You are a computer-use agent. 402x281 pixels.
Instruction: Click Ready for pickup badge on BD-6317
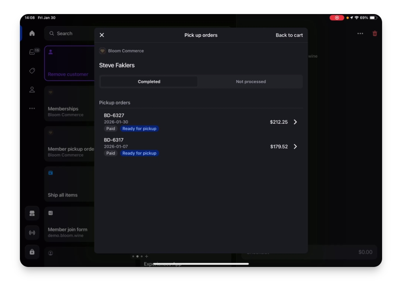[x=139, y=153]
